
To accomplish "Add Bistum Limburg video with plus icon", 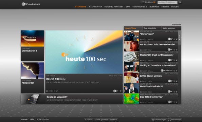I will point(177,81).
